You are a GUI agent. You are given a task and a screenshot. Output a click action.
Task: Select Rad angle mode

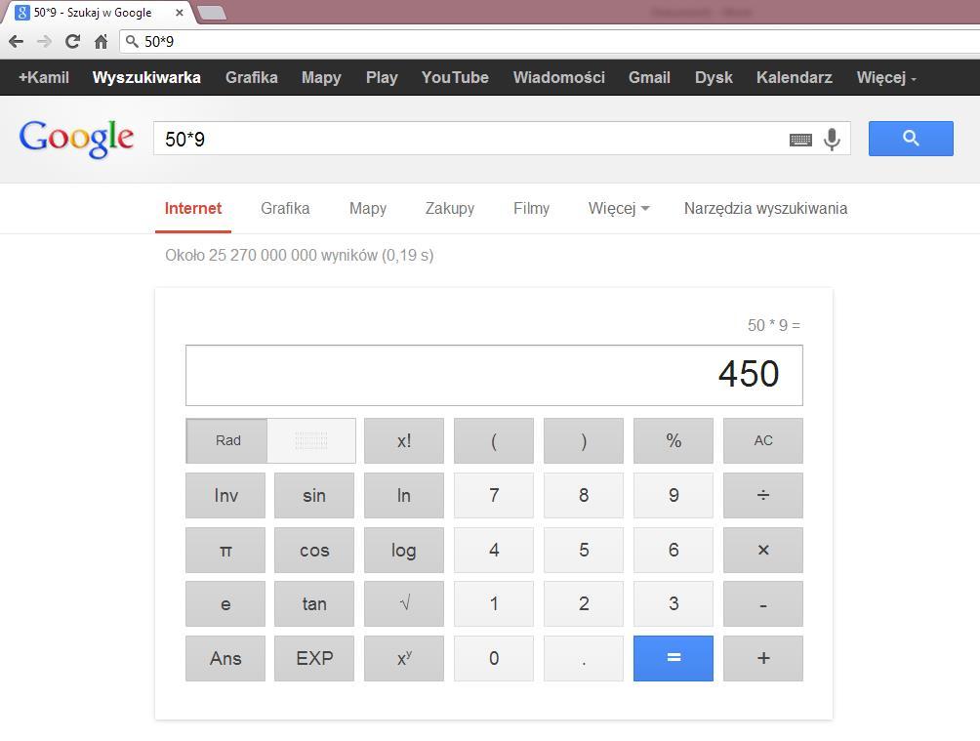point(226,441)
